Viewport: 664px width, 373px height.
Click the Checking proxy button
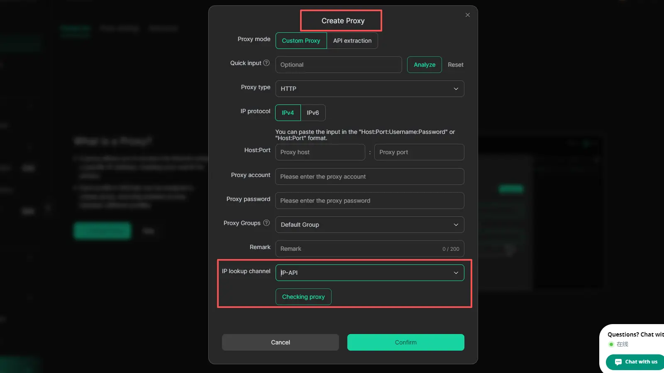point(303,297)
